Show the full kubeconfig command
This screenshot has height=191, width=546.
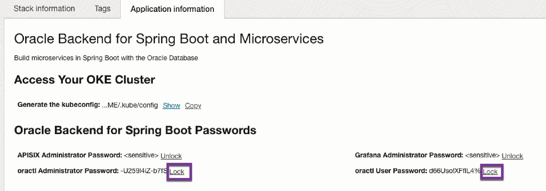pyautogui.click(x=171, y=105)
